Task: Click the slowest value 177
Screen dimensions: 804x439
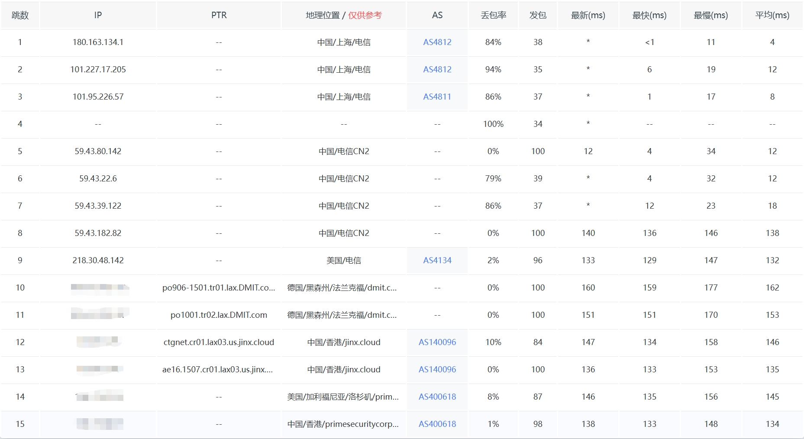Action: tap(711, 287)
